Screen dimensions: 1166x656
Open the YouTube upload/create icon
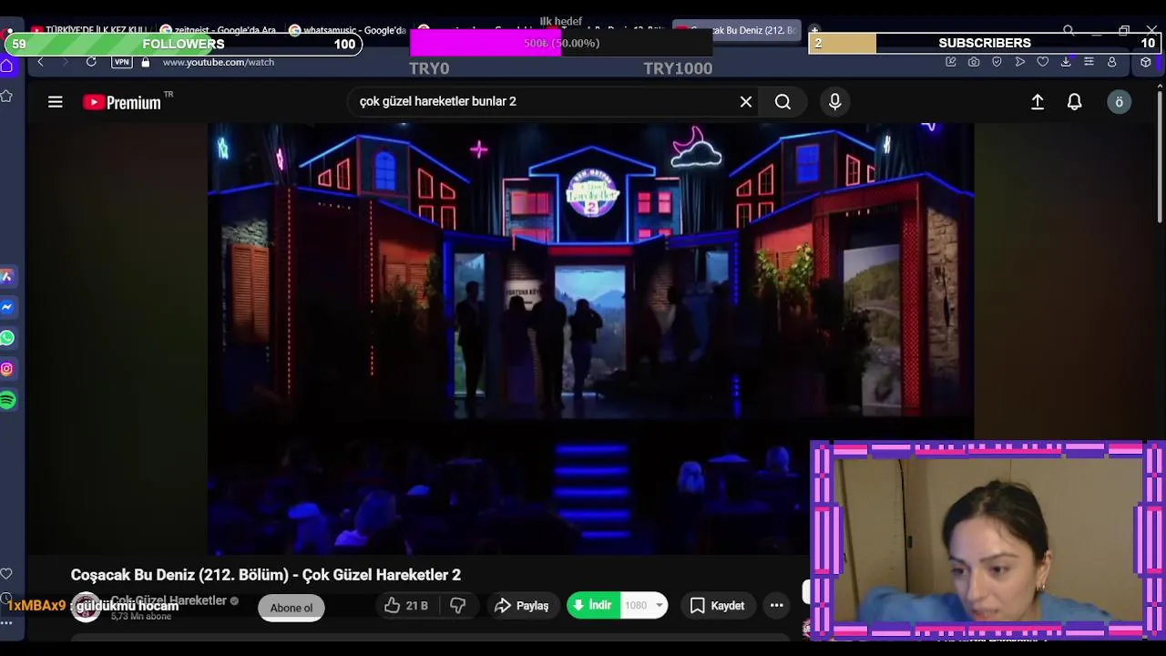point(1037,102)
